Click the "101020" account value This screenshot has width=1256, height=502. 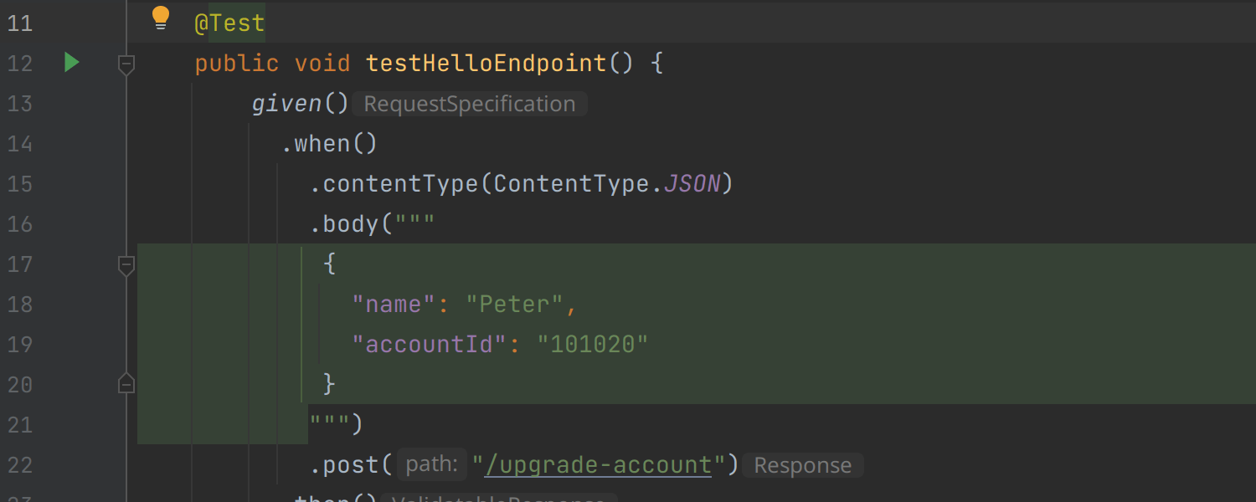(592, 345)
